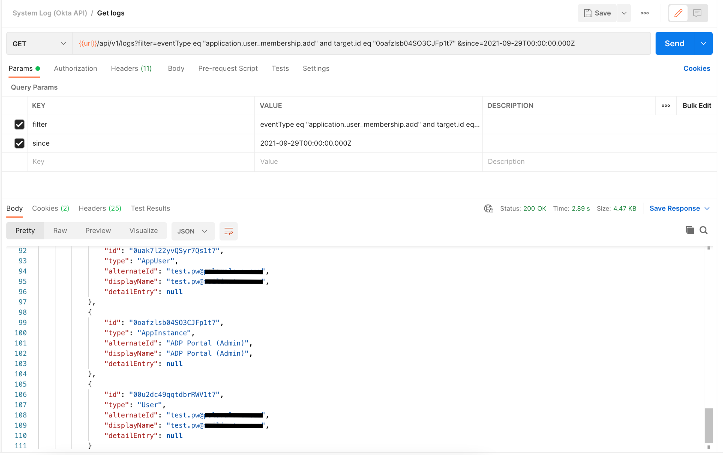This screenshot has width=723, height=455.
Task: Open the column options dots beside Bulk Edit
Action: pos(666,105)
